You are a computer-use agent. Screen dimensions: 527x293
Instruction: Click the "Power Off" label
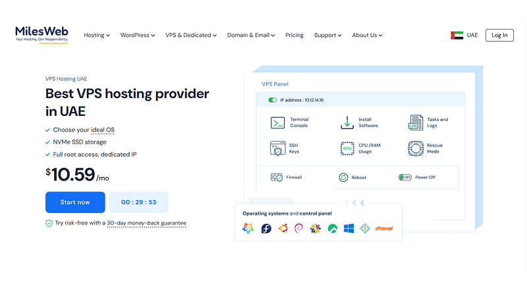click(x=425, y=177)
